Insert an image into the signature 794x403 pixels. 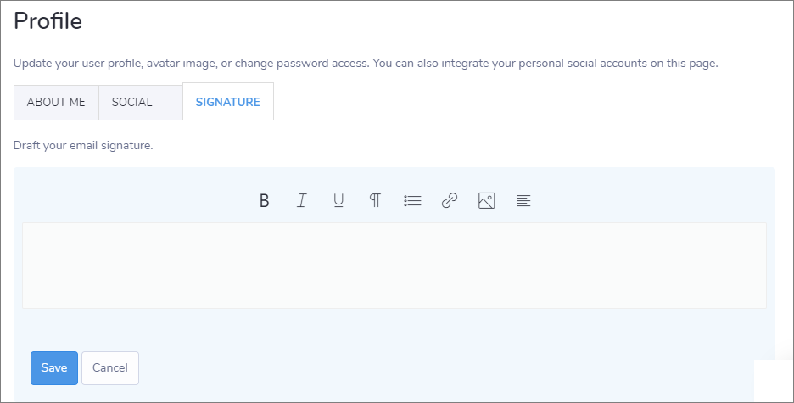[486, 201]
